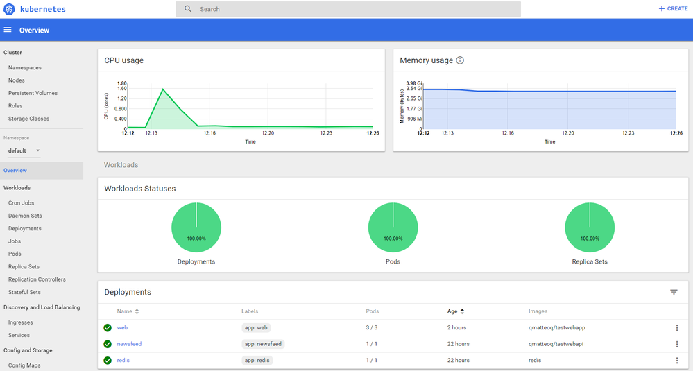Click the Replica Sets status pie chart
693x371 pixels.
[590, 227]
